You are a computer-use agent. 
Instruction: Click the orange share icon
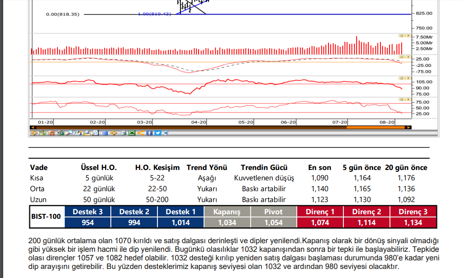(x=141, y=133)
